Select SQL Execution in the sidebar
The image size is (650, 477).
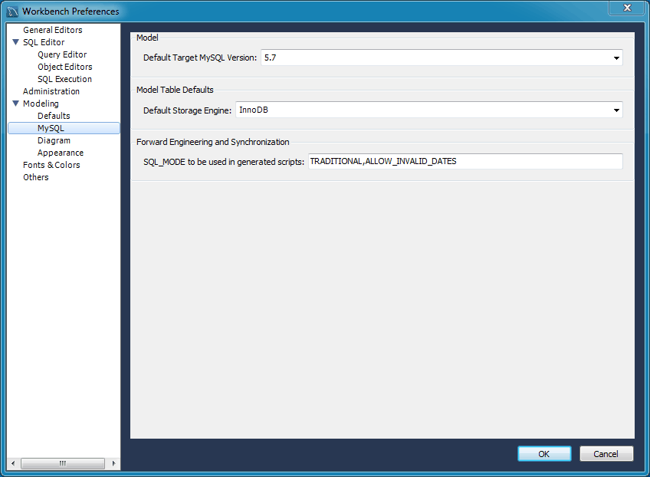[x=64, y=79]
